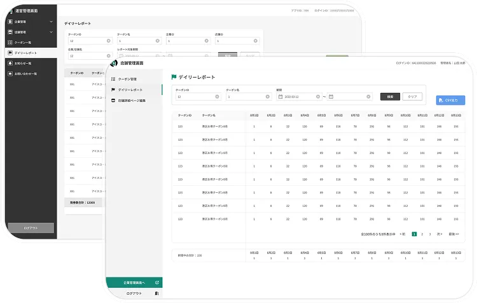Open クーポン一覧 in the dark sidebar
The width and height of the screenshot is (477, 303).
(24, 42)
